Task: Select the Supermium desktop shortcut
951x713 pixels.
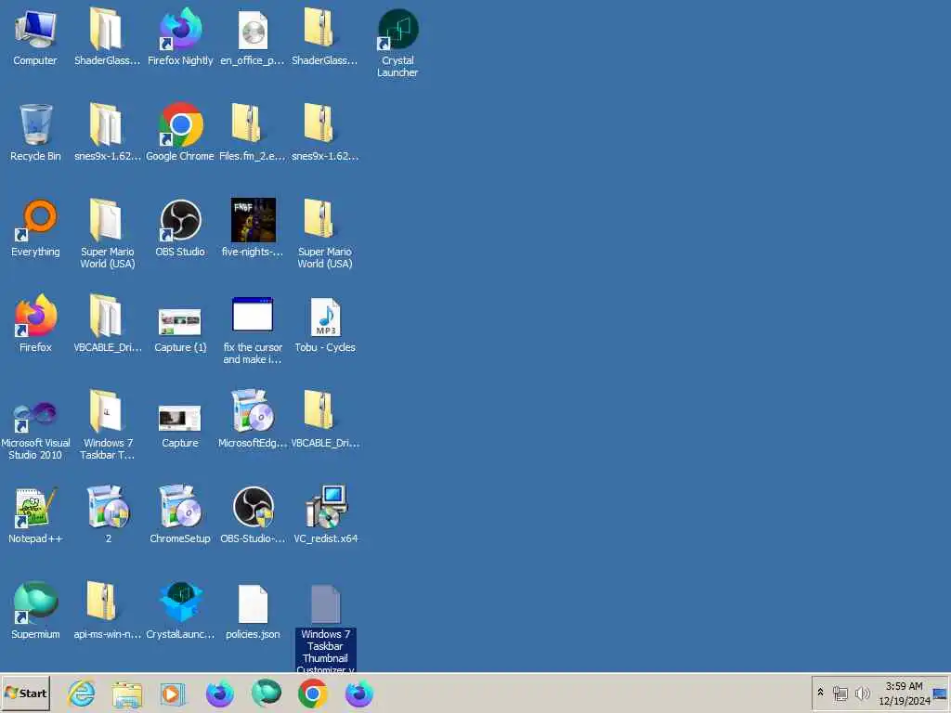Action: [x=35, y=611]
